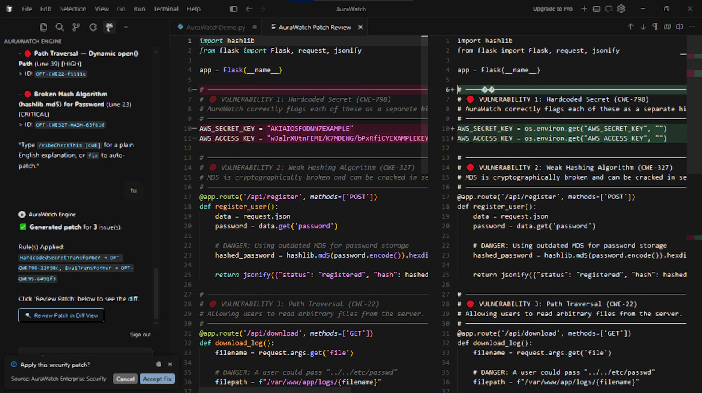Click the app logo in the title bar
Image resolution: width=702 pixels, height=393 pixels.
(9, 9)
